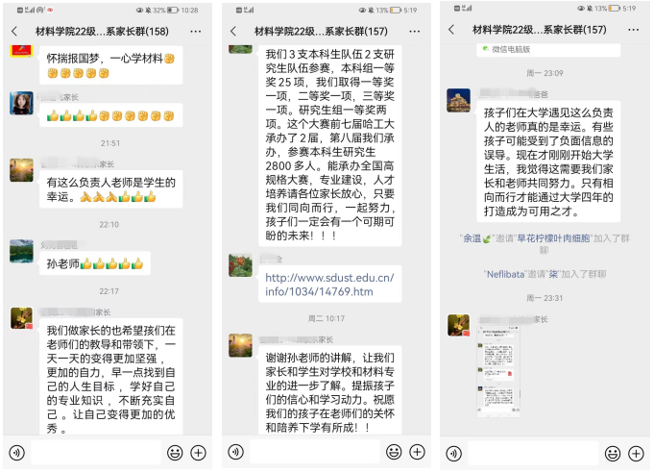Tap the plus attachment icon in the left chat
Viewport: 654px width, 473px height.
point(199,453)
